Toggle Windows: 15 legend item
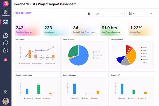This screenshot has height=106, width=159. point(142,98)
